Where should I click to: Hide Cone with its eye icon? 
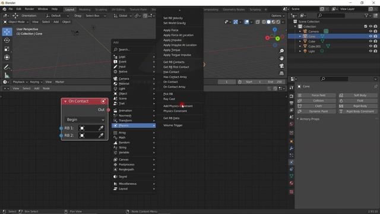[x=370, y=36]
